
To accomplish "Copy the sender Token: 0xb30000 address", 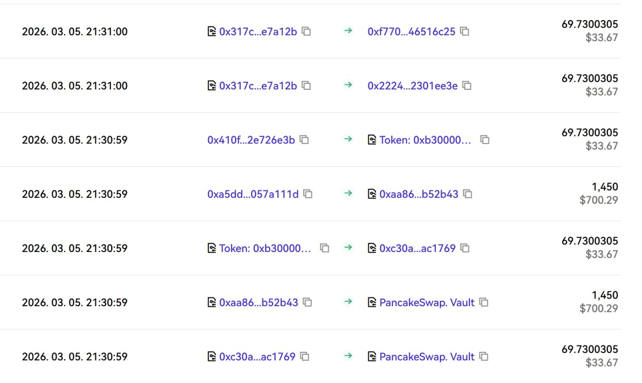I will click(x=325, y=248).
